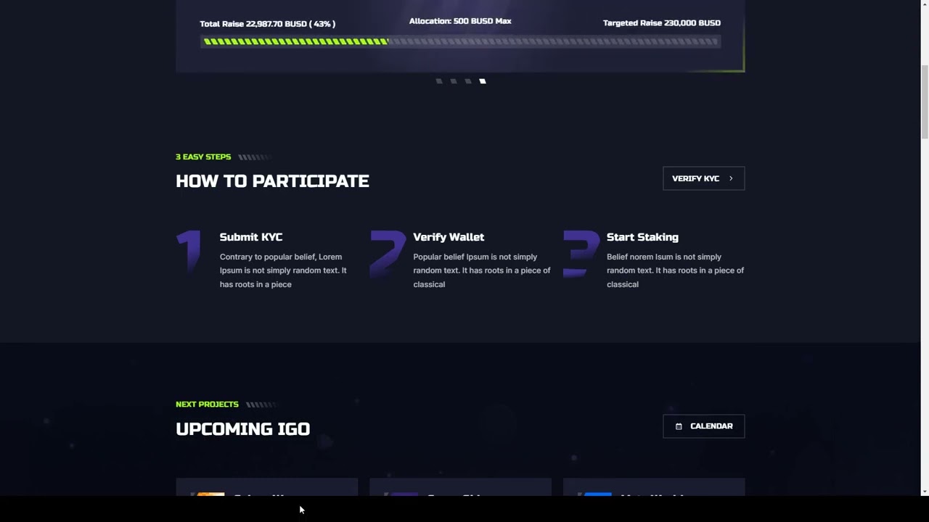Click the Submit KYC step heading
The width and height of the screenshot is (929, 522).
tap(251, 237)
